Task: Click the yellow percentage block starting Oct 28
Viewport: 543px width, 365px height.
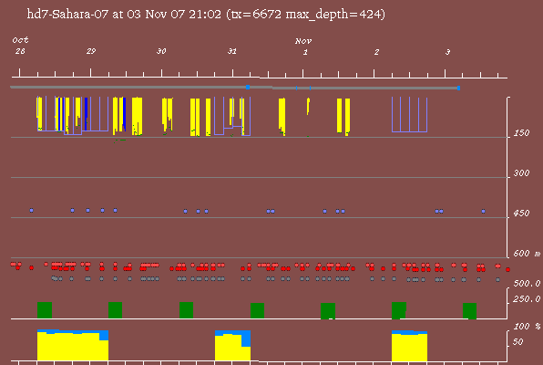Action: pos(73,346)
